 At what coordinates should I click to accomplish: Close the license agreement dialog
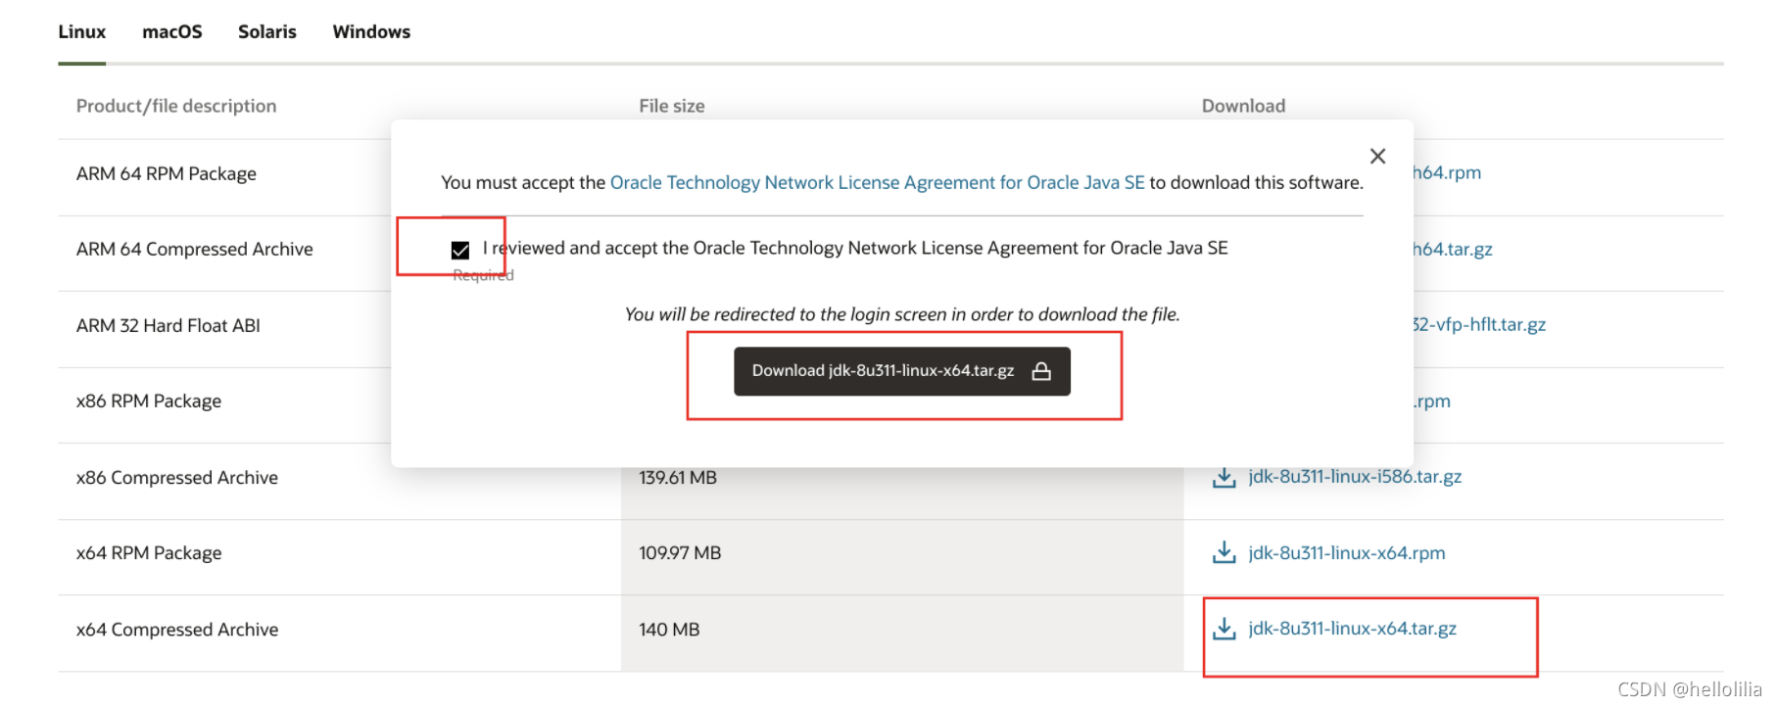point(1377,156)
